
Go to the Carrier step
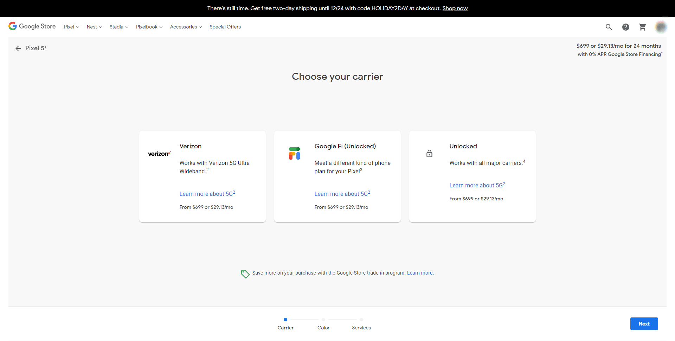coord(285,324)
